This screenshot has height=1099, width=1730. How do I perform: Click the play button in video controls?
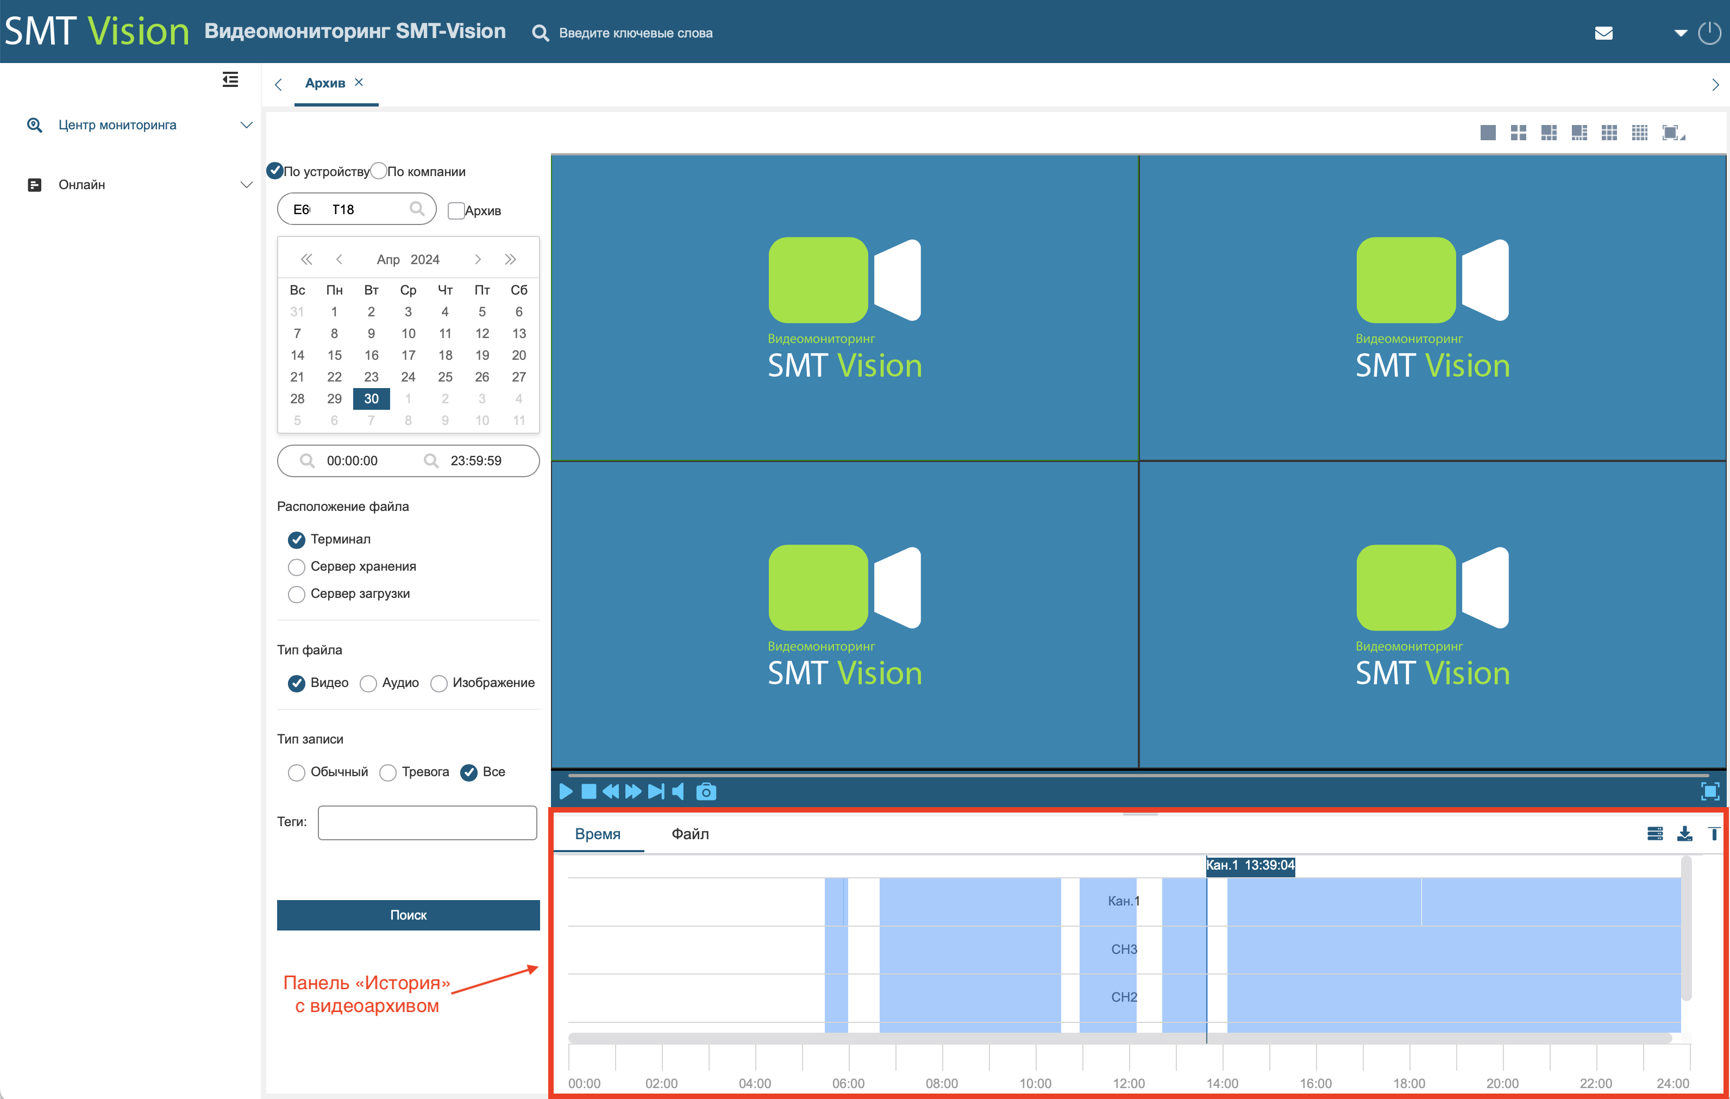tap(566, 791)
